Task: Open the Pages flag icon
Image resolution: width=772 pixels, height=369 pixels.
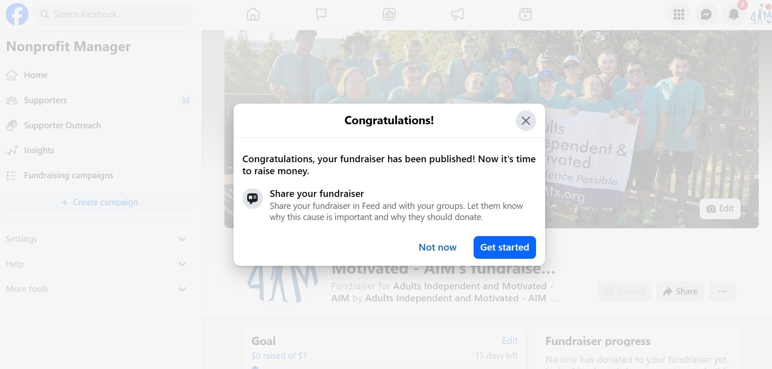Action: click(321, 14)
